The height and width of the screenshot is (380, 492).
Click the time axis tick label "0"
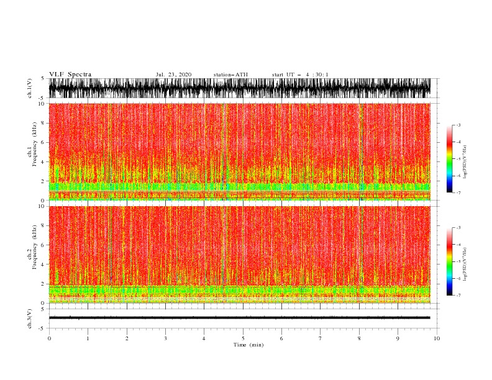[x=49, y=338]
